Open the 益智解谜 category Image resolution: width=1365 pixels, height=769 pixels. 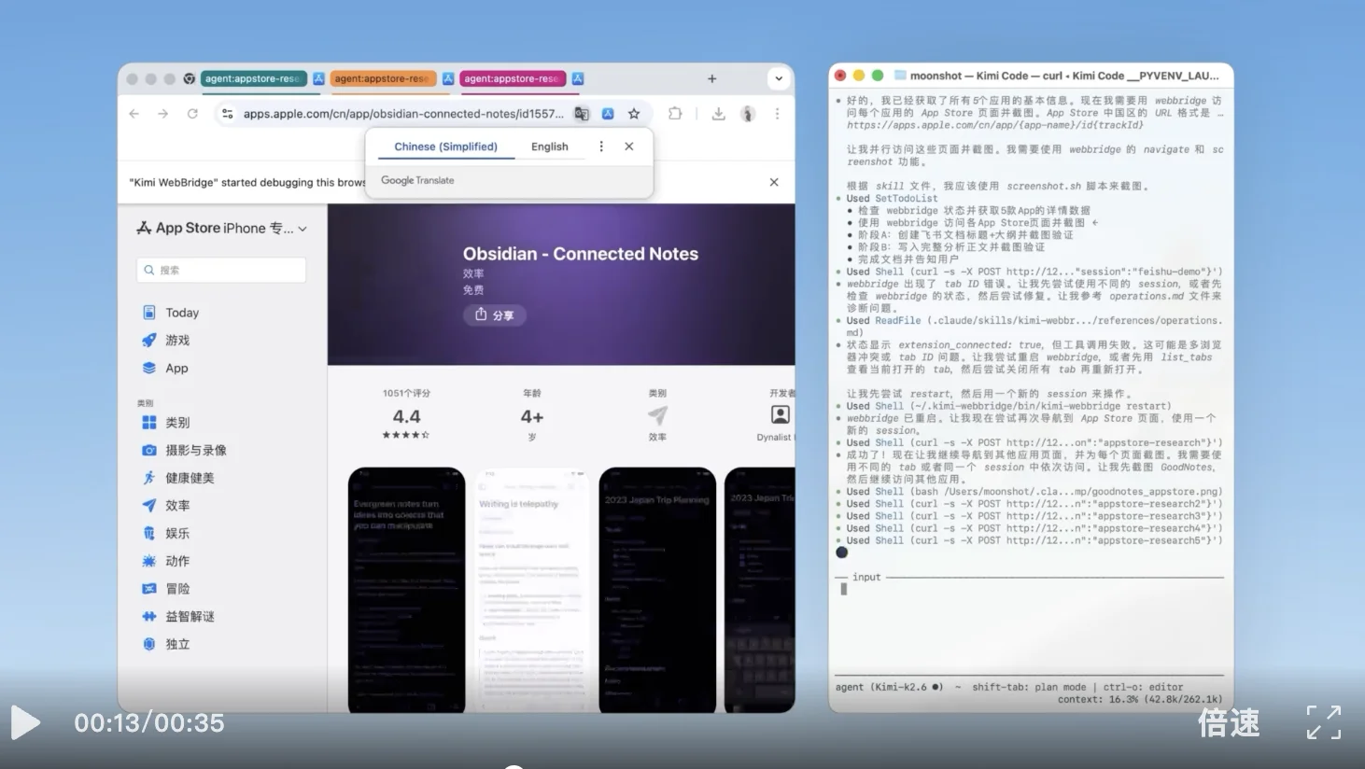click(190, 617)
